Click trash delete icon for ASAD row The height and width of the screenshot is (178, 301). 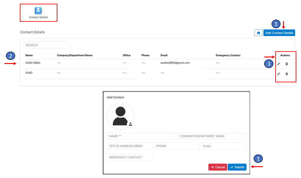pos(286,74)
